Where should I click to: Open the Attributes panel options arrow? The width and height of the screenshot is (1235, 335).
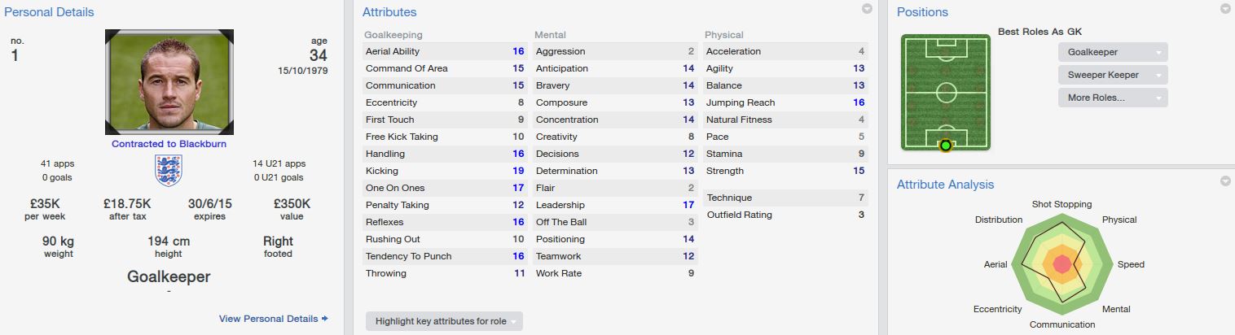click(867, 9)
